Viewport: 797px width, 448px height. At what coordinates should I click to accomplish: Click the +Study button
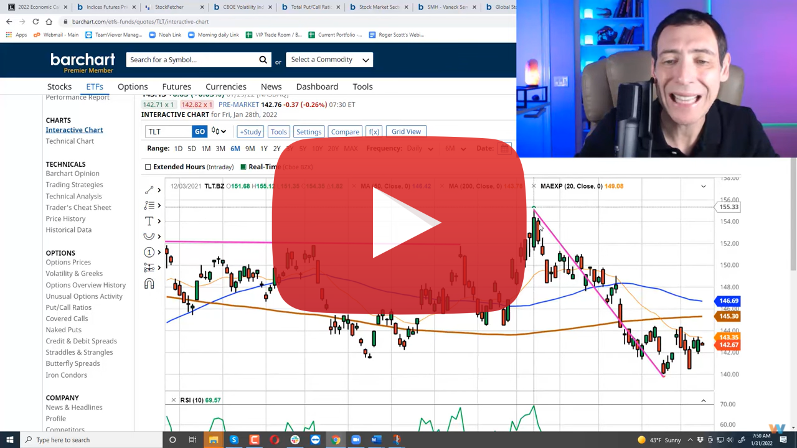(x=250, y=131)
